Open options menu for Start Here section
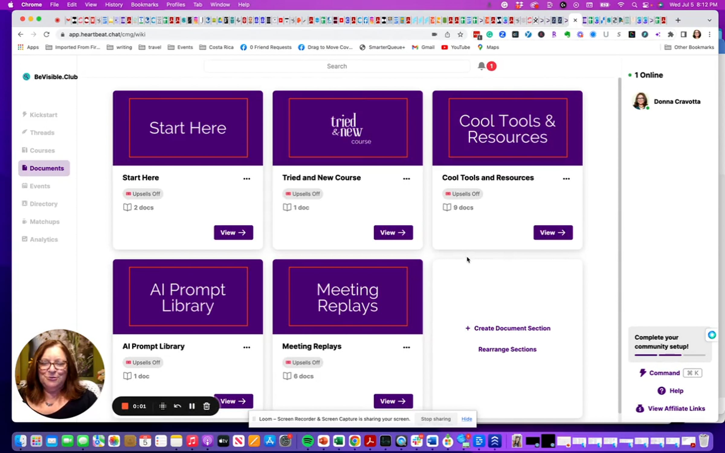 click(246, 178)
